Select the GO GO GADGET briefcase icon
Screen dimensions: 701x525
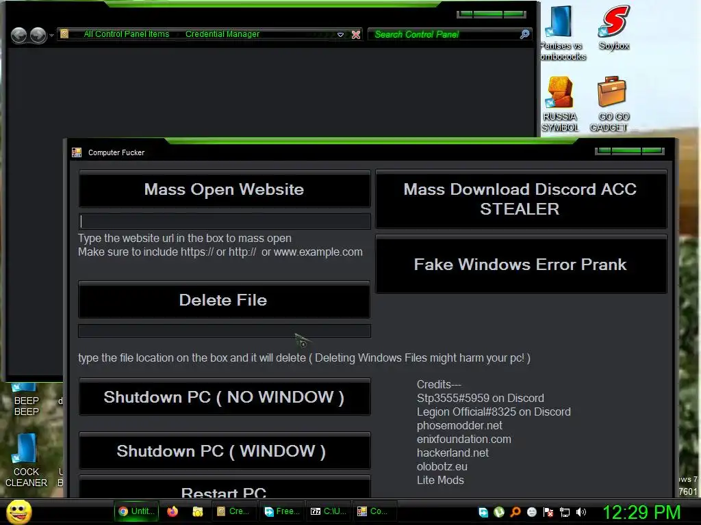point(611,104)
